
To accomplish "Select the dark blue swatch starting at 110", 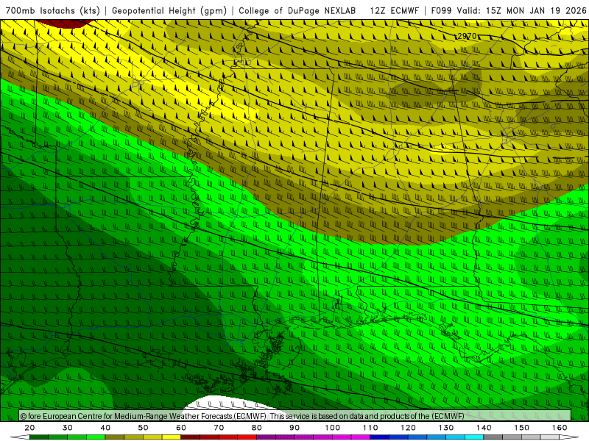I will (x=379, y=437).
